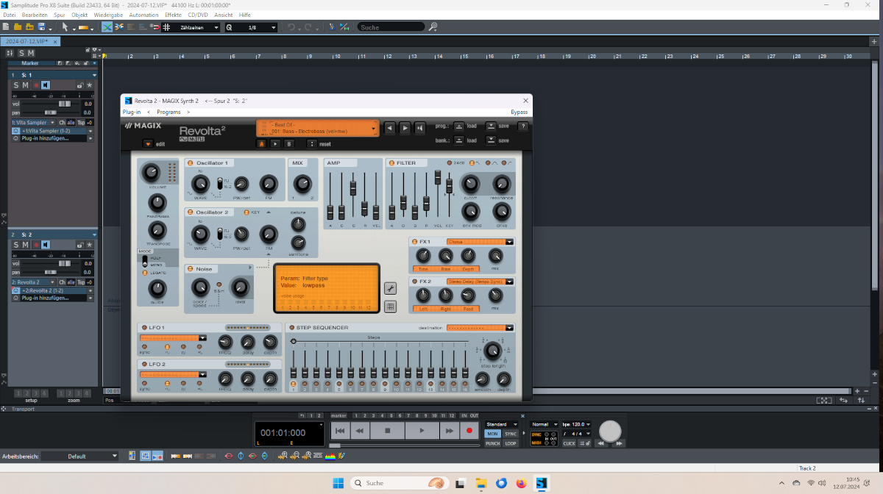883x494 pixels.
Task: Open Firefox from the Windows taskbar
Action: tap(522, 483)
